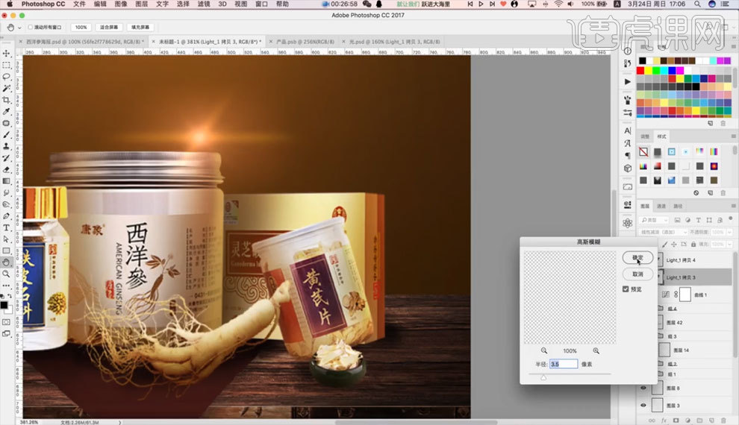Hide the 图层 8 layer eye icon
The width and height of the screenshot is (739, 425).
(x=643, y=388)
